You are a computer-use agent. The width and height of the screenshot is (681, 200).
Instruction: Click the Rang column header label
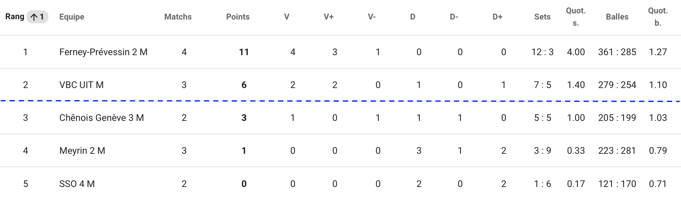click(x=15, y=17)
